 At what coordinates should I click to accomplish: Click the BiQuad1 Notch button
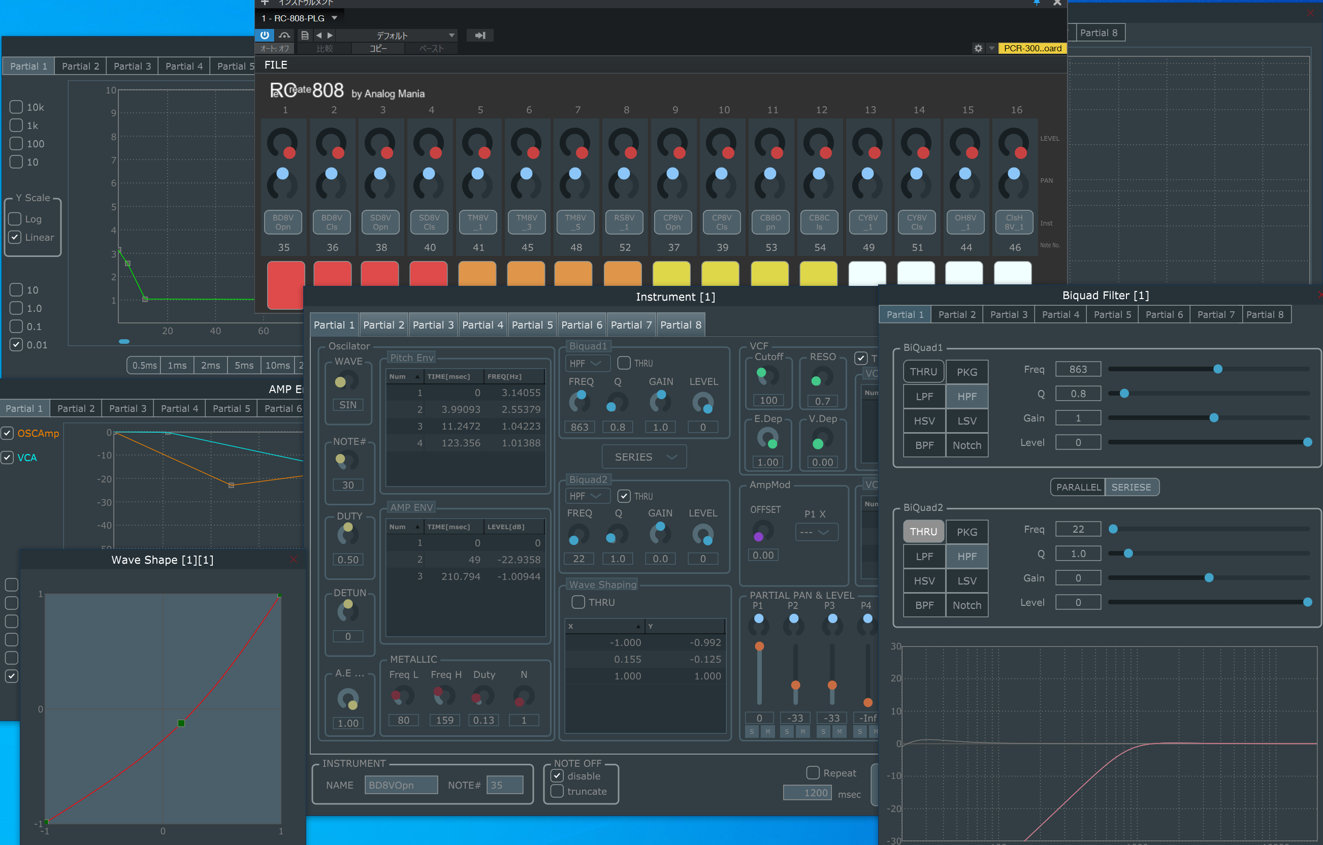pos(966,445)
